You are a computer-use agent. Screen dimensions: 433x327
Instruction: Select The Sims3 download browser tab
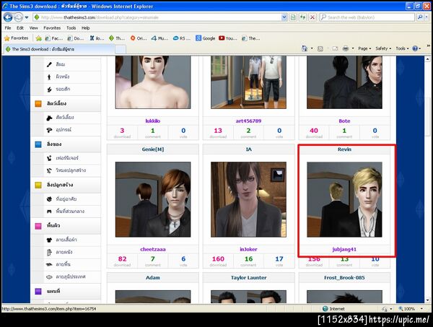[x=58, y=49]
